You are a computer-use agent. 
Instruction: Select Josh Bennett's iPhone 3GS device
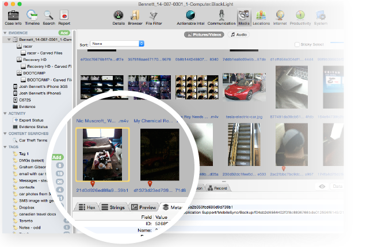click(x=43, y=87)
